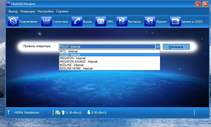This screenshot has height=127, width=211.
Task: Click the Статистика tab label
Action: coord(60,22)
